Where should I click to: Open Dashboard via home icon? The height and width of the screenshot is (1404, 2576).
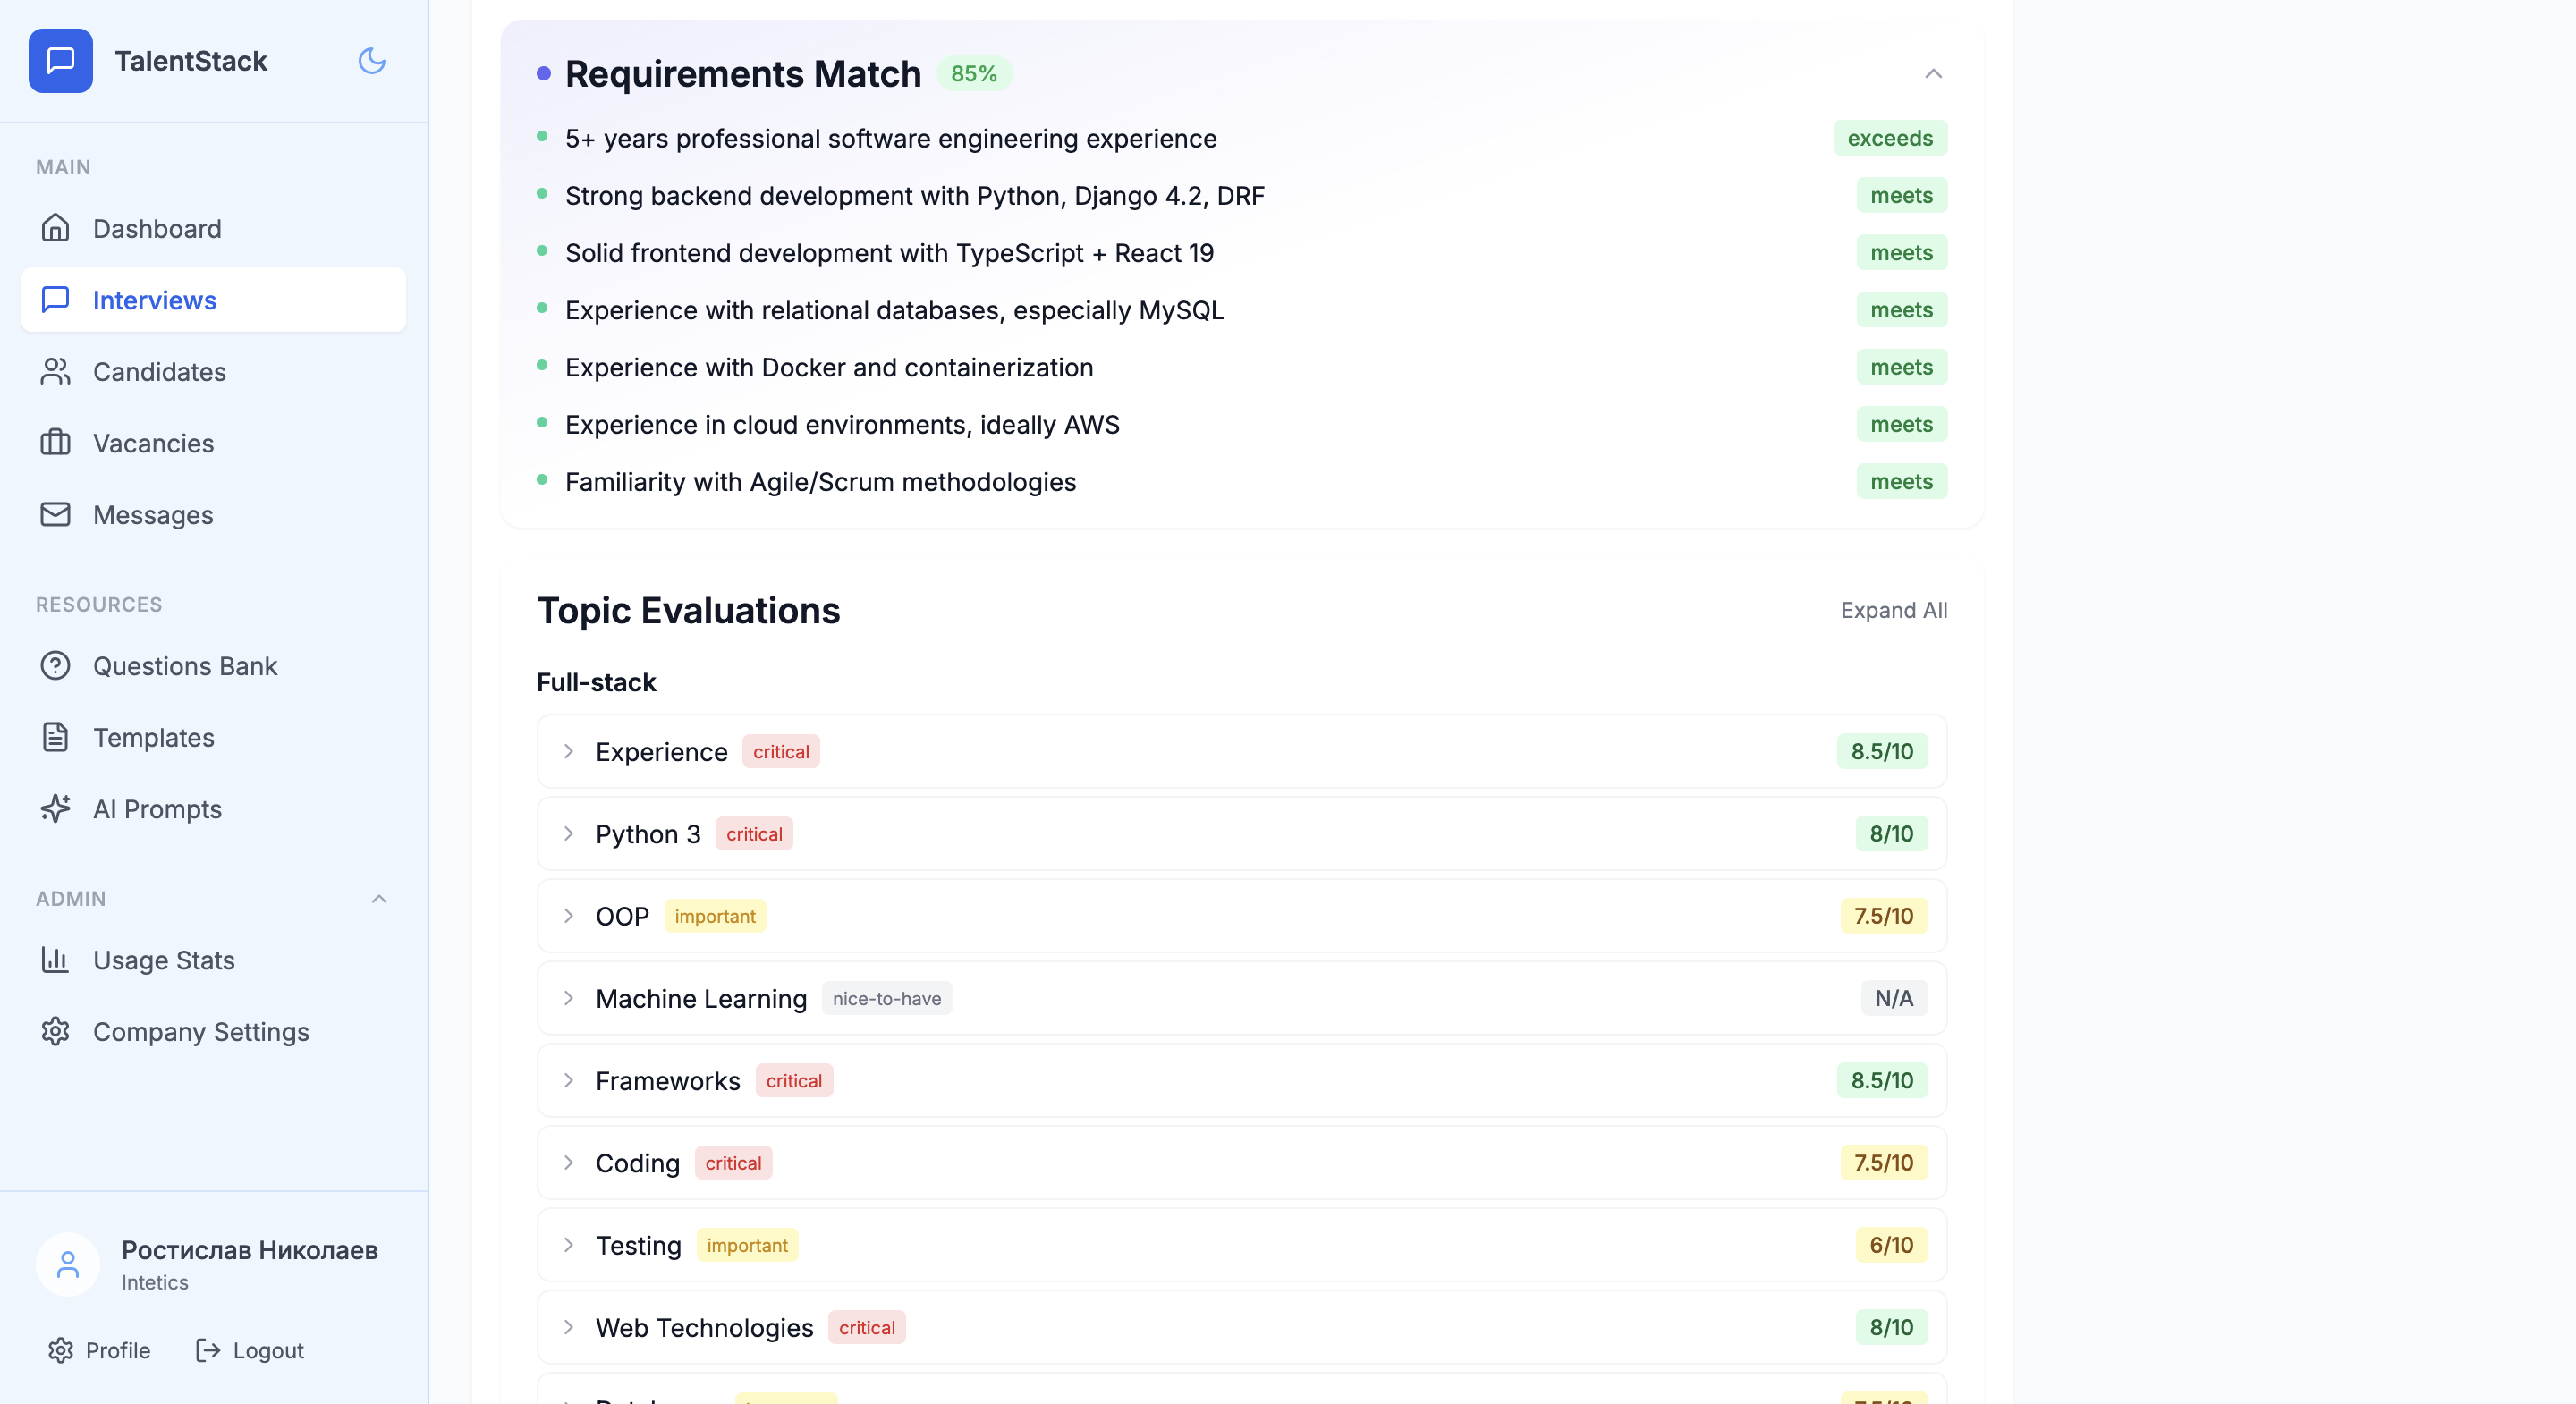[56, 228]
